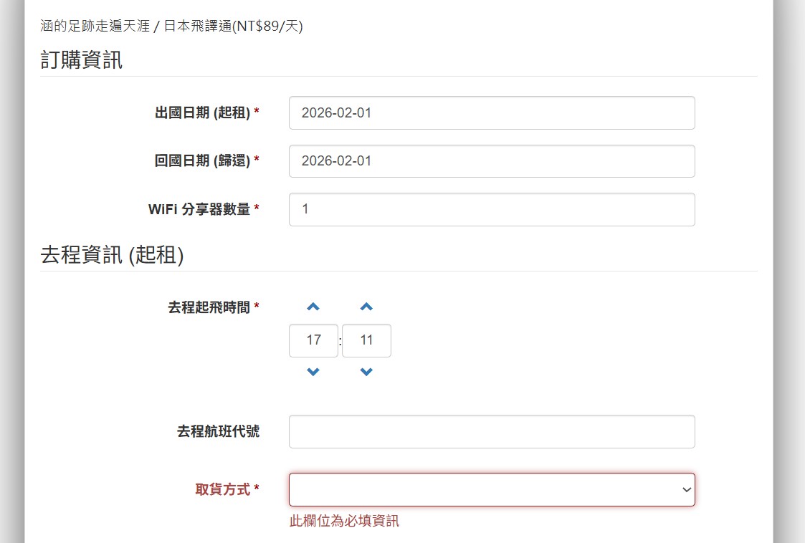Decrement the departure minute with the down arrow
Image resolution: width=805 pixels, height=543 pixels.
point(366,372)
